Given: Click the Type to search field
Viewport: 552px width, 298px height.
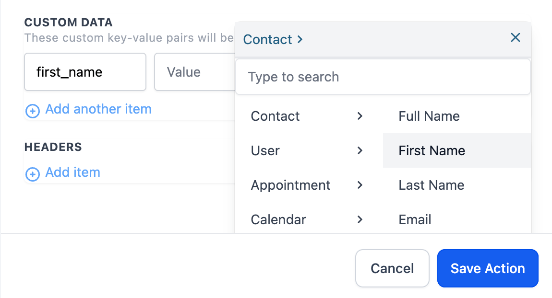Looking at the screenshot, I should point(383,77).
